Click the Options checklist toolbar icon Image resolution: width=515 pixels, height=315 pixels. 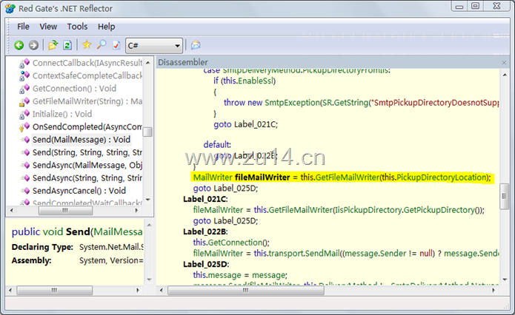[x=115, y=45]
